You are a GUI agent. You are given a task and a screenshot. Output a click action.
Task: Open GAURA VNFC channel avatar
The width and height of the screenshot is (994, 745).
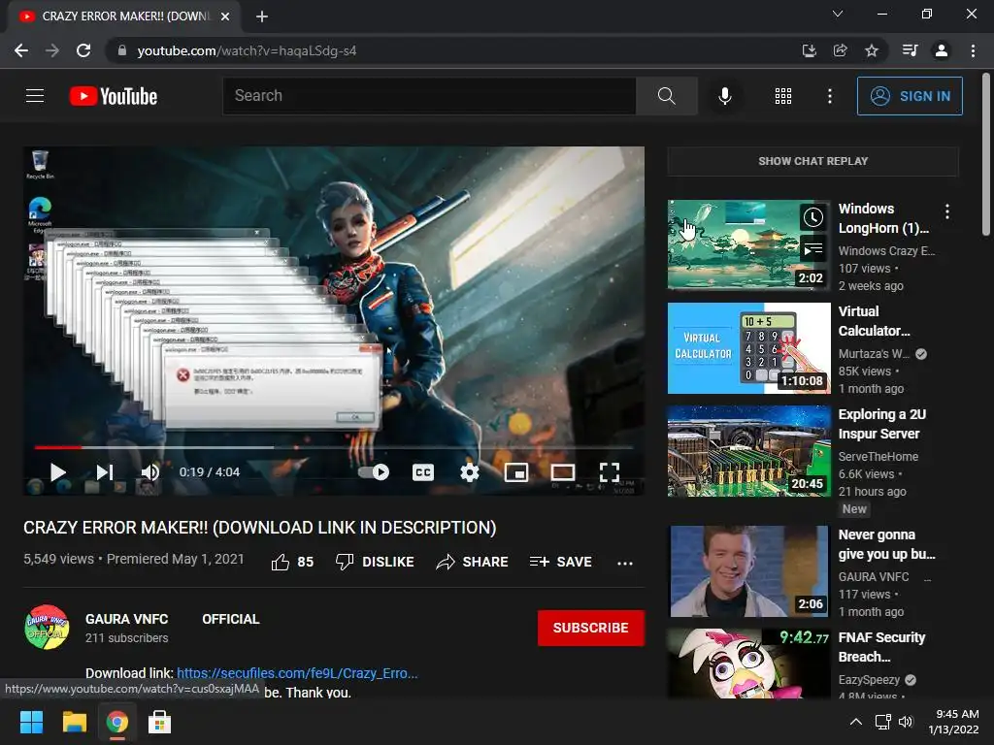[x=47, y=628]
